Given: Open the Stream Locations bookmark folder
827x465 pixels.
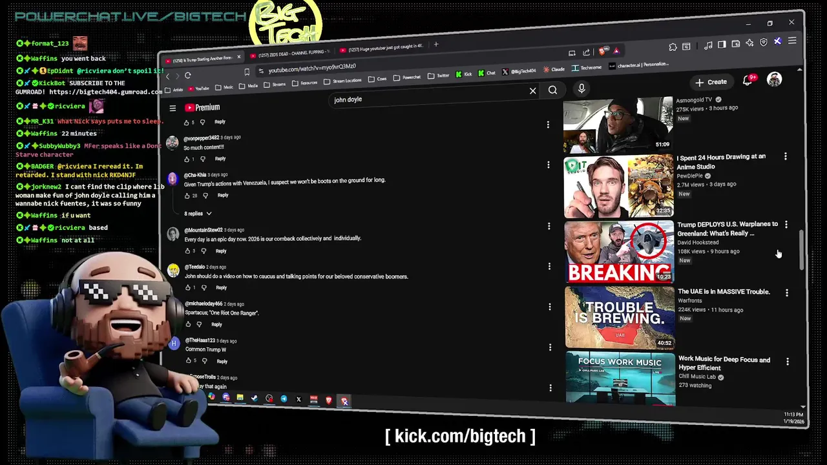Looking at the screenshot, I should pos(342,81).
